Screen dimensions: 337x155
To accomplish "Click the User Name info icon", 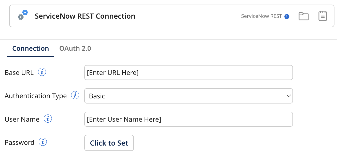I will point(48,118).
